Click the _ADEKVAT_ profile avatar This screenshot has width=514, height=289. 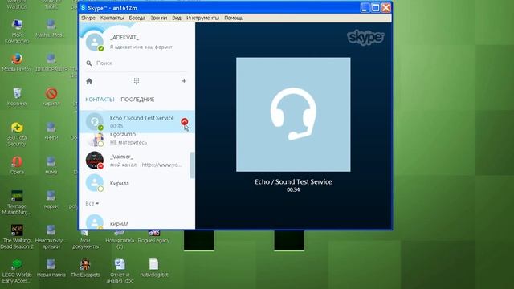[x=95, y=42]
